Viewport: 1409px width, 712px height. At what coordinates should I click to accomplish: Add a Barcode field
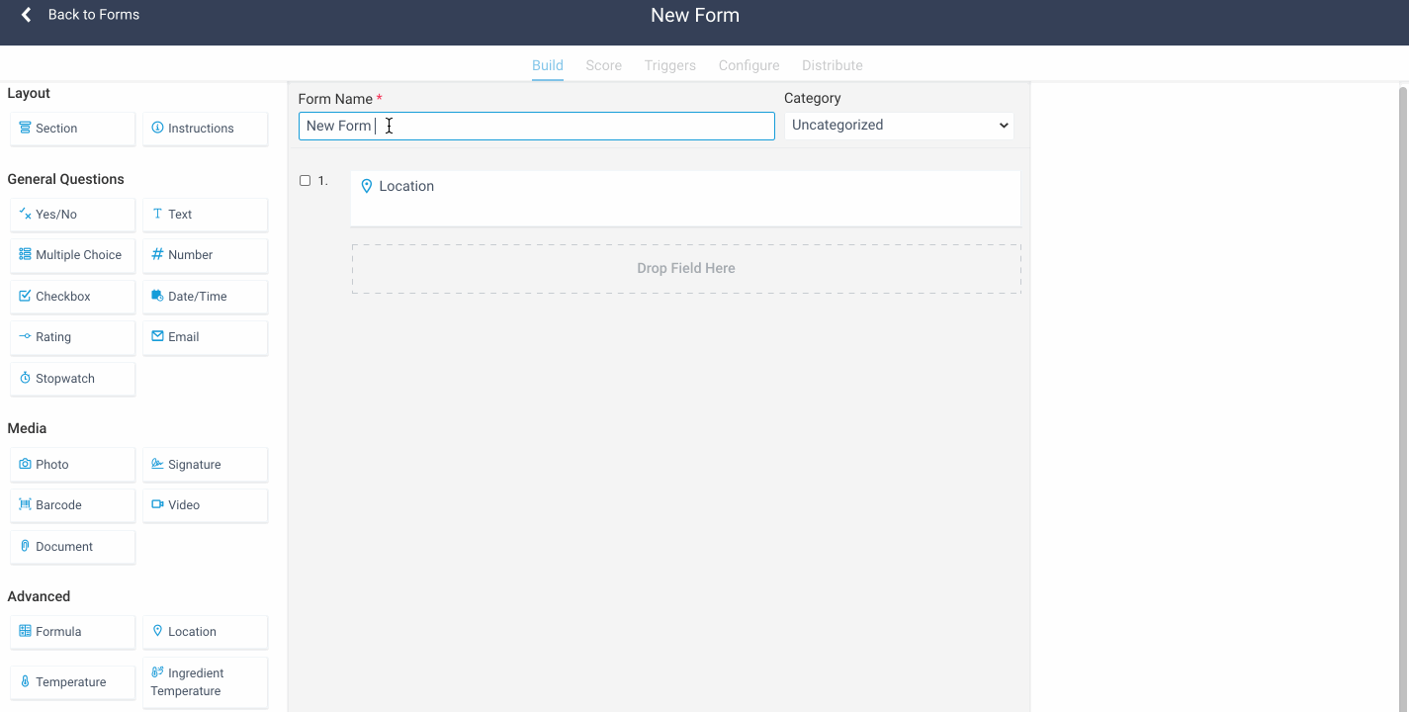[72, 505]
